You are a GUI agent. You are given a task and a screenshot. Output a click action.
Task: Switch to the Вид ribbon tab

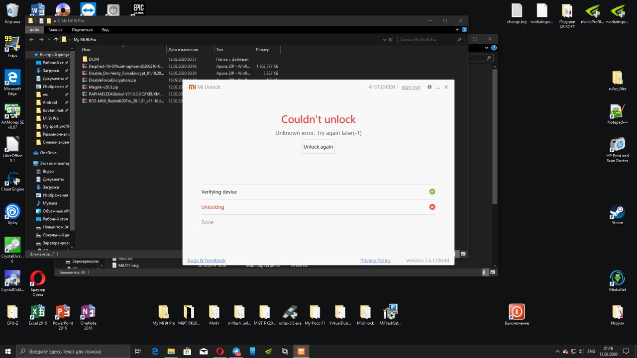105,30
